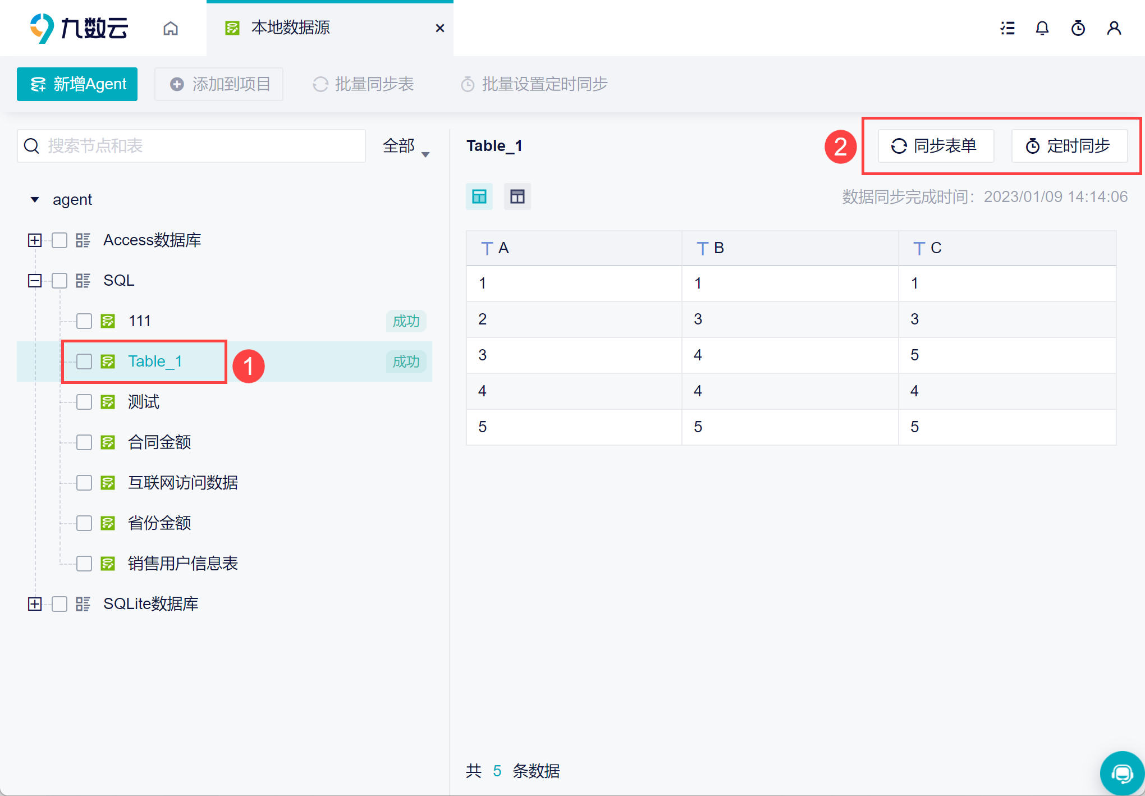Check the 测试 checkbox
This screenshot has height=796, width=1145.
(84, 402)
